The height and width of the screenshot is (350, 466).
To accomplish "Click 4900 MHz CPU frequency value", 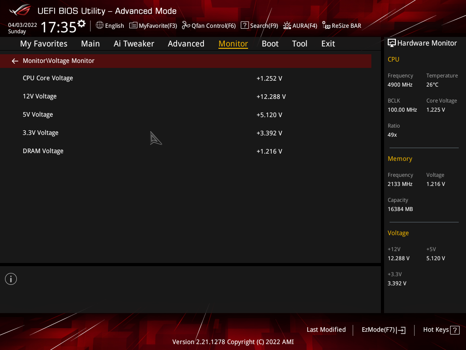I will coord(400,85).
